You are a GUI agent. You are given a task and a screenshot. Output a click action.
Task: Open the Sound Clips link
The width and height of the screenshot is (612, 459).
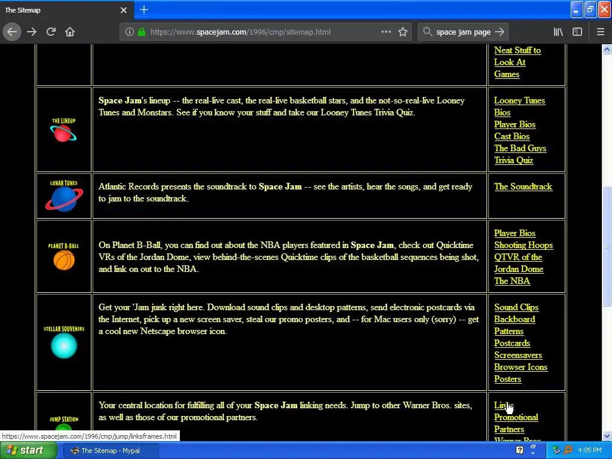(x=516, y=307)
